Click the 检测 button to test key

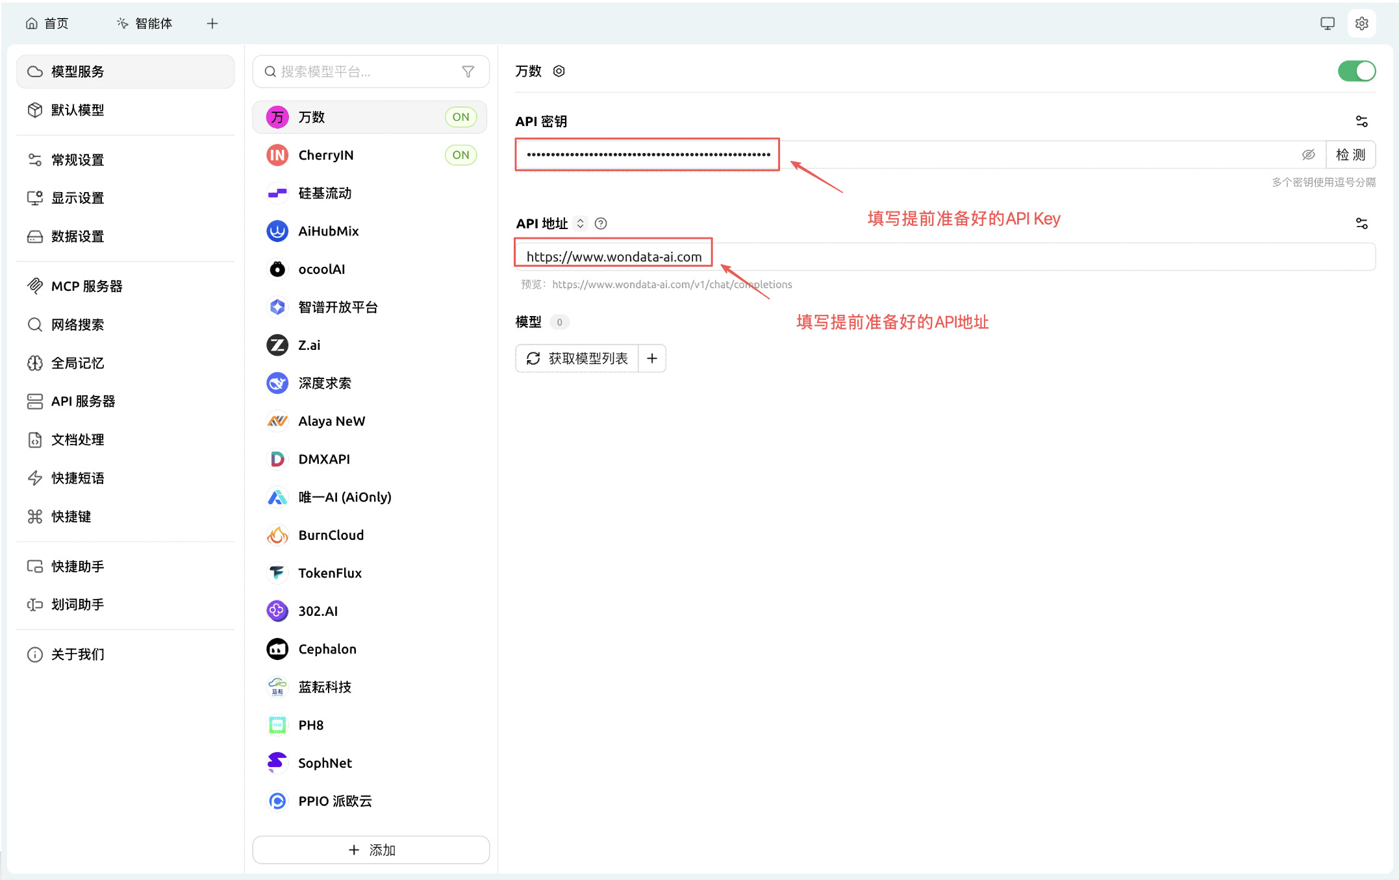pyautogui.click(x=1350, y=154)
